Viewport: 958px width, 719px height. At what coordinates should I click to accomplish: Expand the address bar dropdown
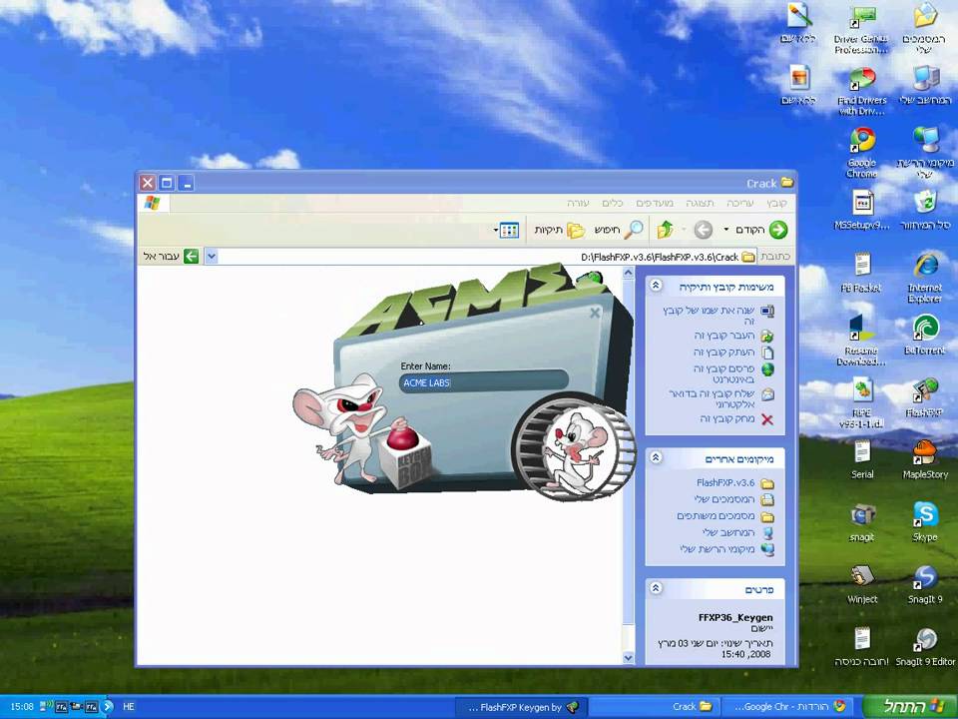click(x=212, y=257)
